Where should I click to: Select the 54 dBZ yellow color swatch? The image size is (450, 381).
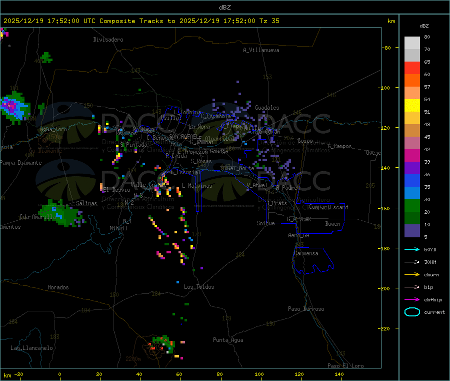(412, 106)
